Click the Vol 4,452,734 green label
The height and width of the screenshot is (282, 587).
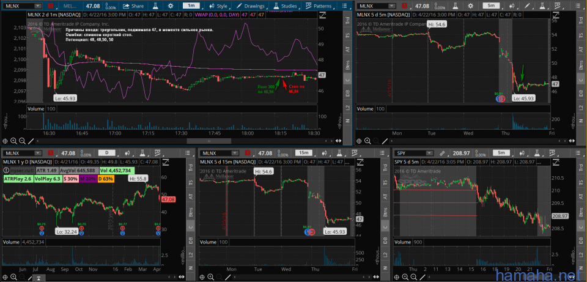(117, 171)
